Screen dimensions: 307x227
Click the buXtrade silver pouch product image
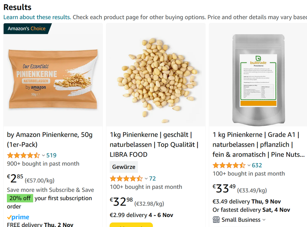point(258,80)
